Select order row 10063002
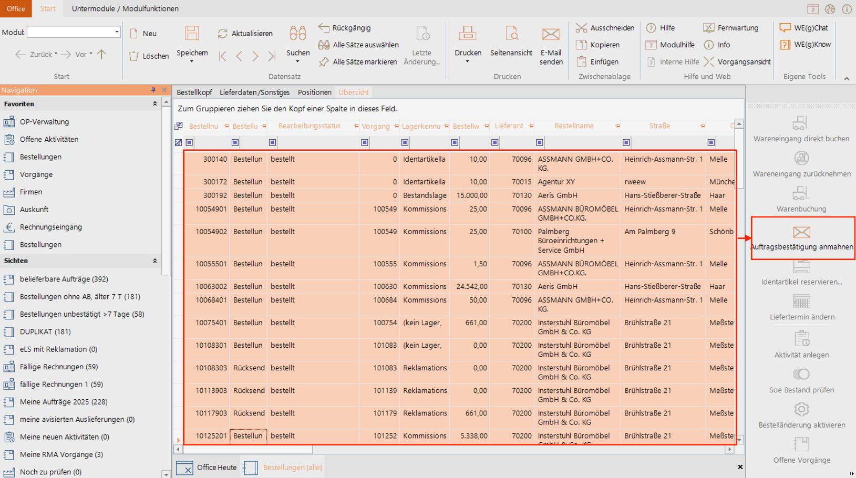The height and width of the screenshot is (478, 856). click(x=460, y=287)
